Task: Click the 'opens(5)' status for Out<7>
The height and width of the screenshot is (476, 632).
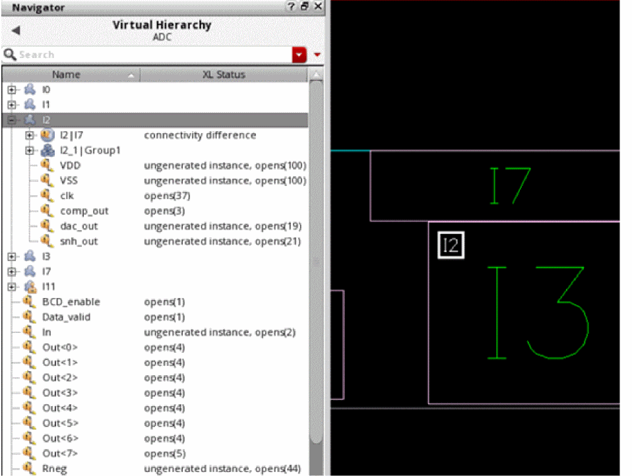Action: [165, 454]
